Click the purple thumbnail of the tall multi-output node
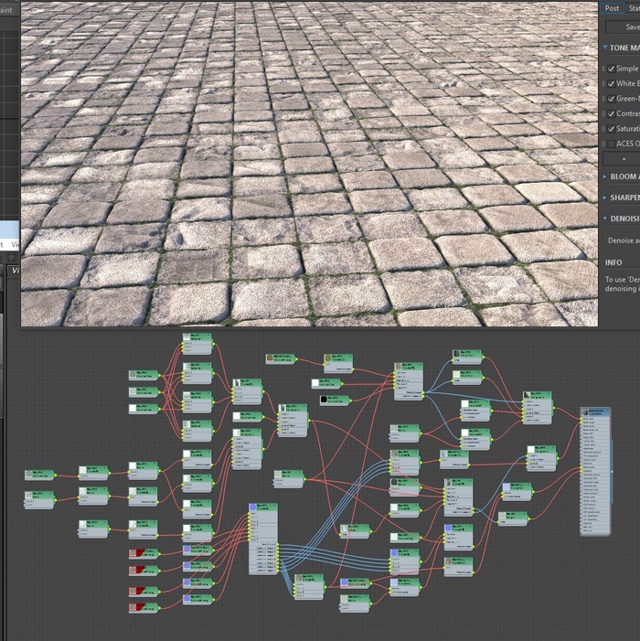 tap(252, 507)
